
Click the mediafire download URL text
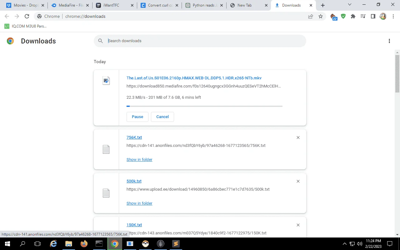click(204, 86)
